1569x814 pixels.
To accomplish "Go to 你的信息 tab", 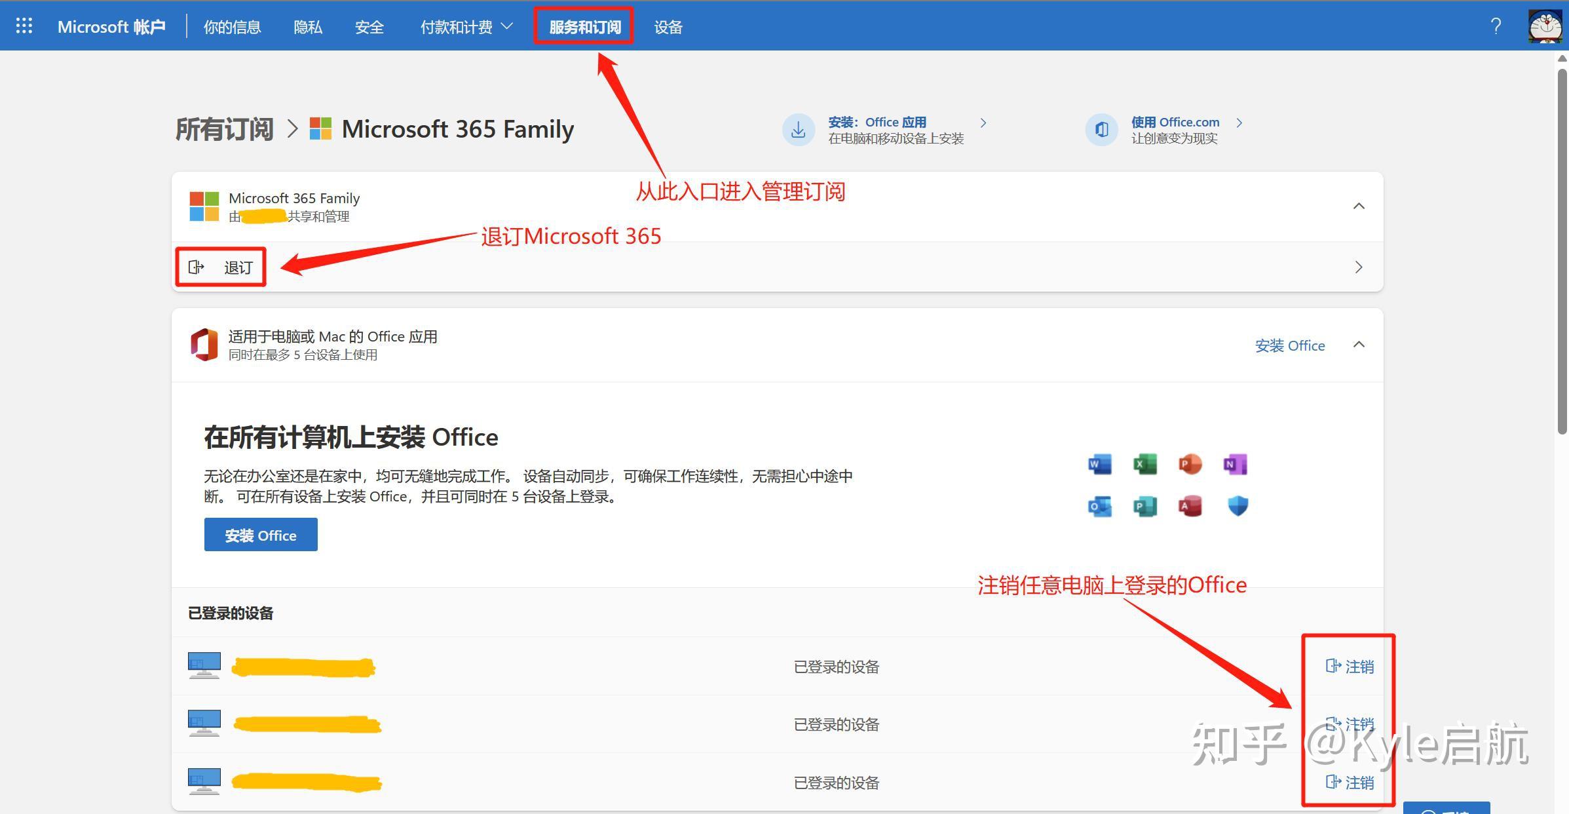I will pos(232,27).
